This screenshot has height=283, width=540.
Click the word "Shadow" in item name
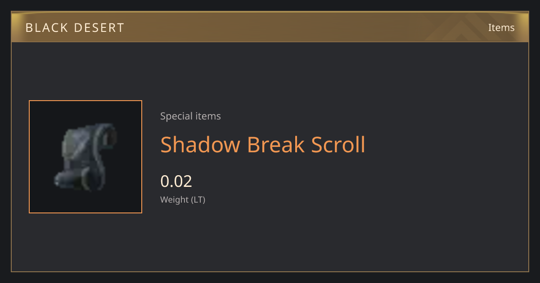coord(200,145)
